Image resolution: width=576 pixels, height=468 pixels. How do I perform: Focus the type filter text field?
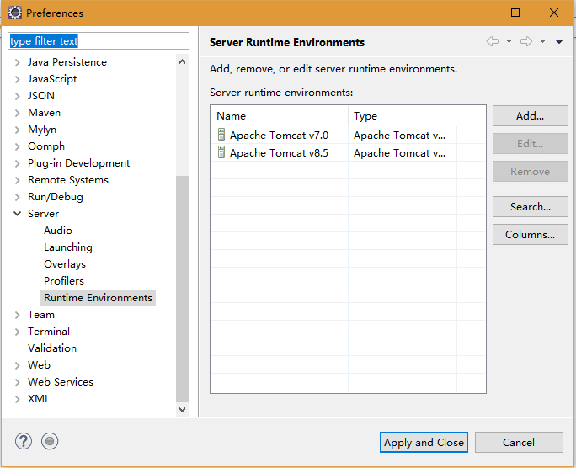point(99,40)
